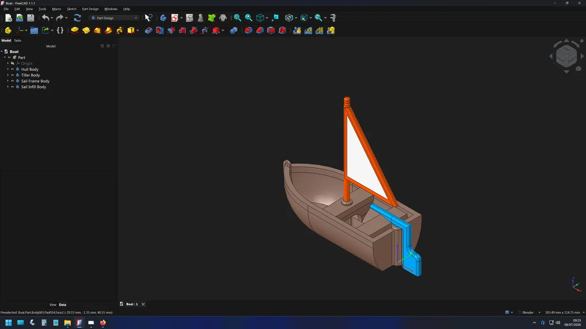Select the Boolean operation tool
Image resolution: width=586 pixels, height=329 pixels.
click(x=234, y=30)
